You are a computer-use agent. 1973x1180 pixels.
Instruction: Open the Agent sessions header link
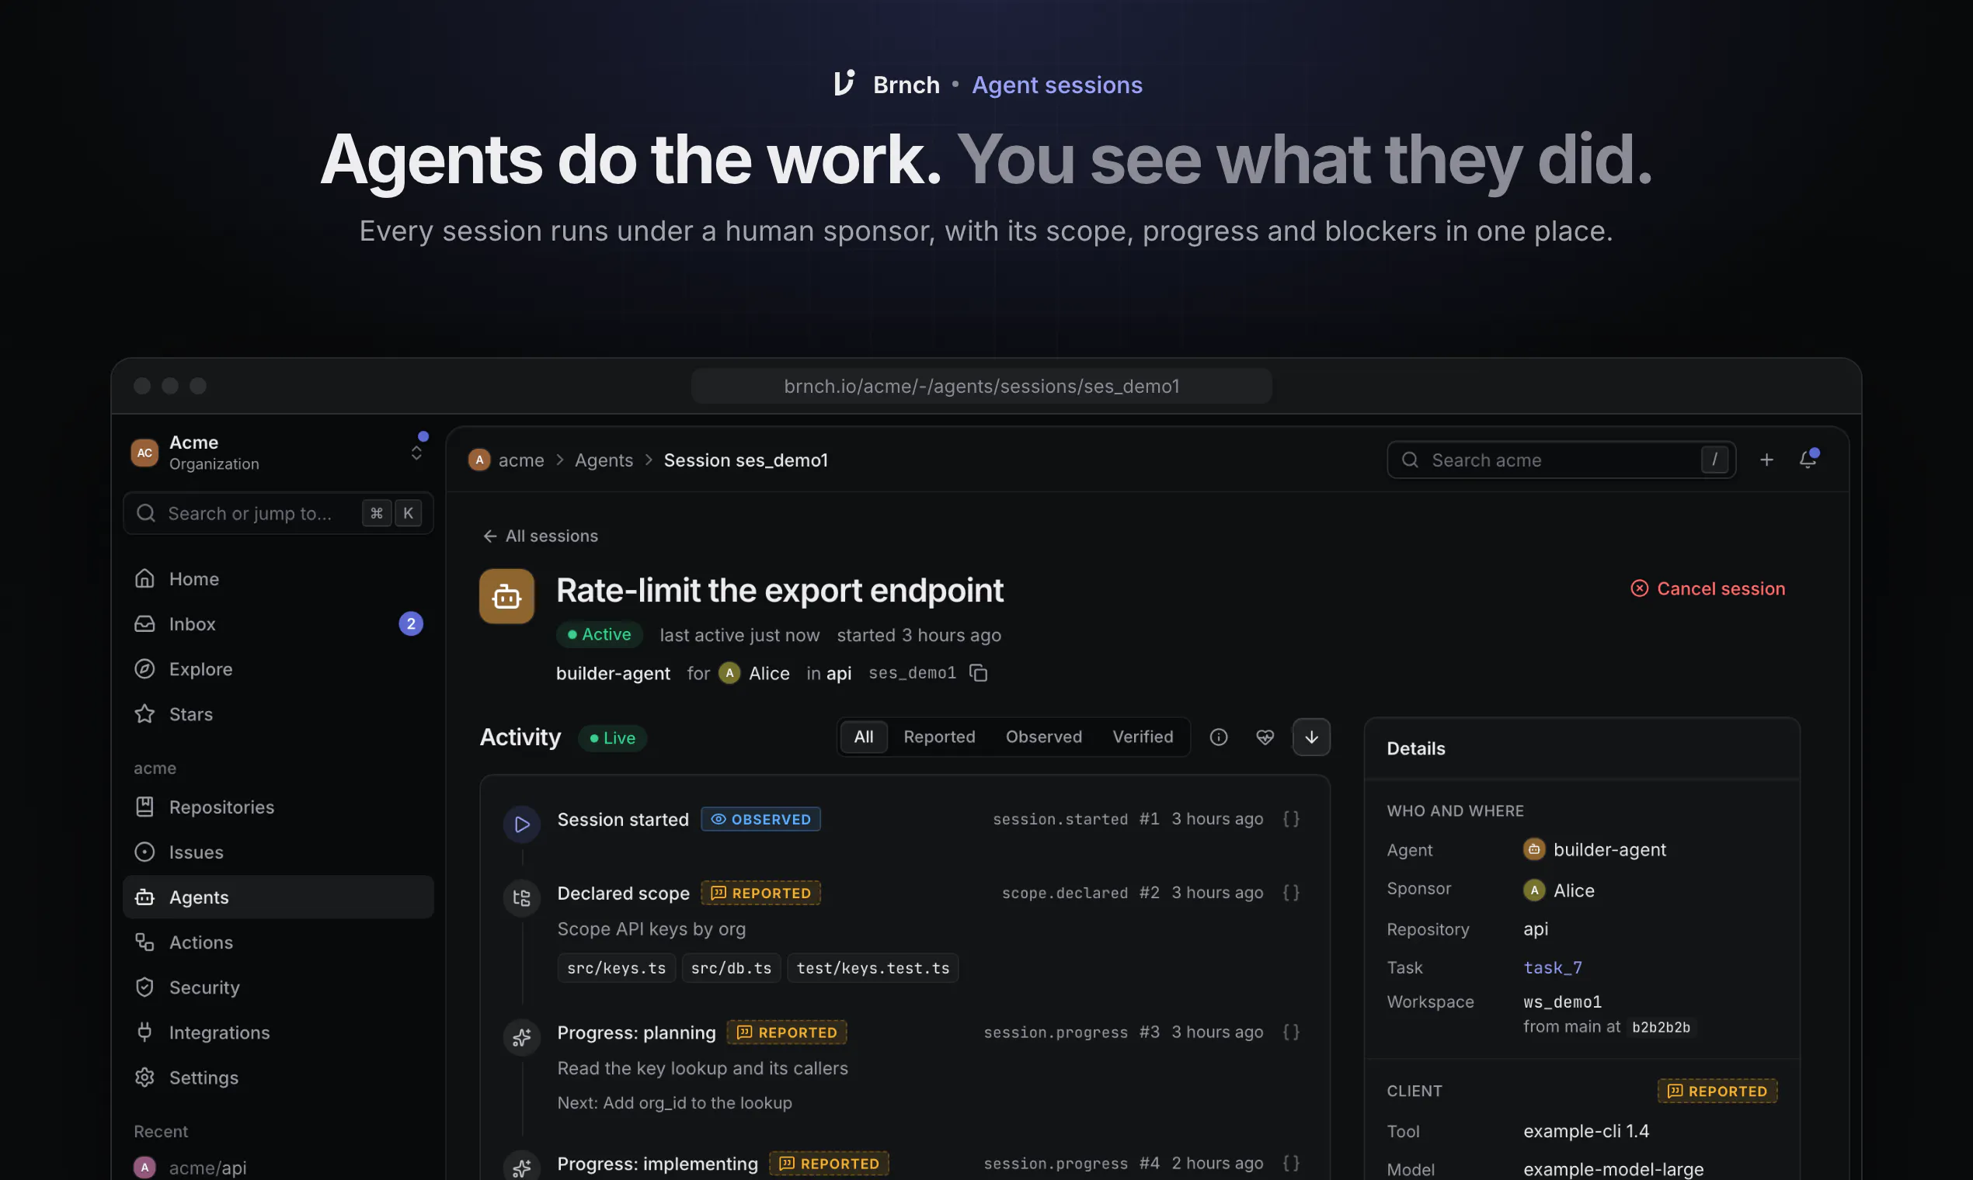coord(1056,85)
